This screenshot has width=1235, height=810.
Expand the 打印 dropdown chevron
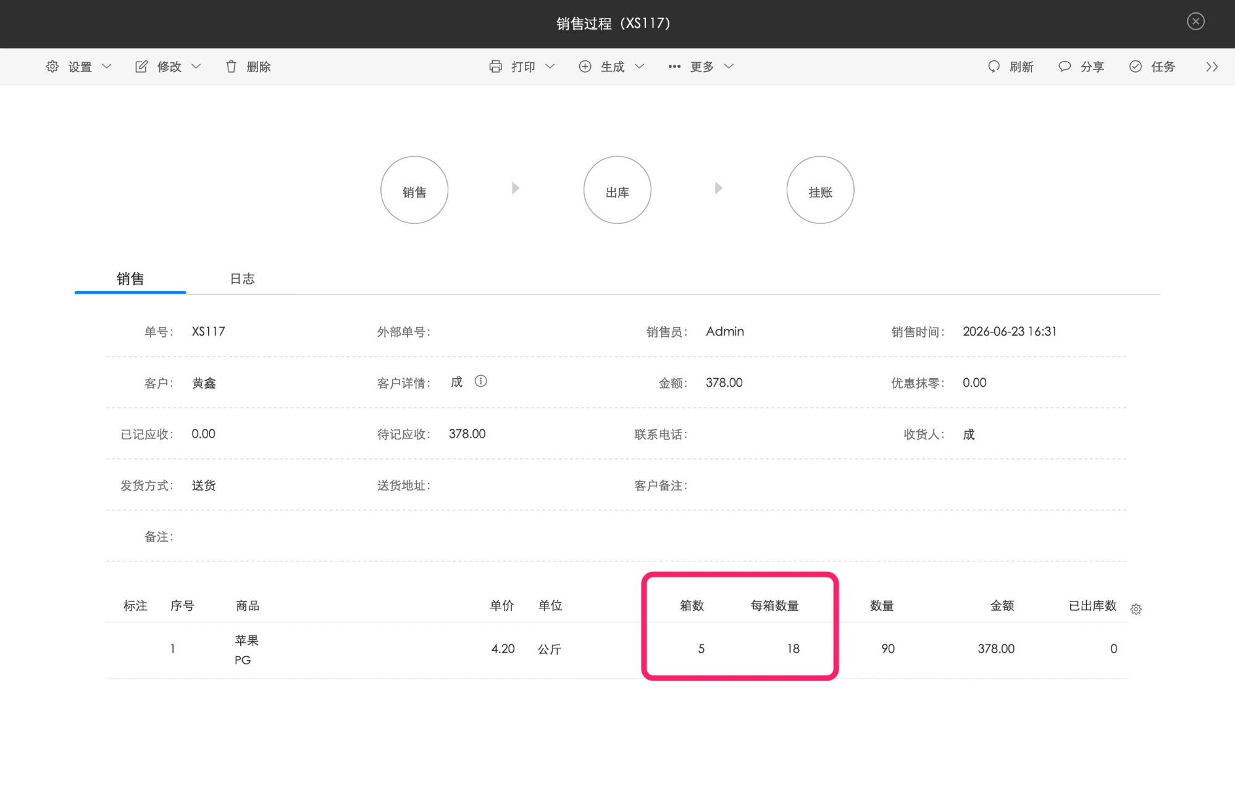tap(550, 66)
